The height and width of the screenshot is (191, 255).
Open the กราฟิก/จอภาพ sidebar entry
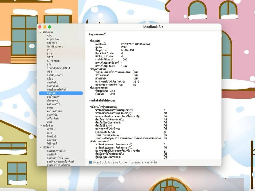[x=55, y=75]
